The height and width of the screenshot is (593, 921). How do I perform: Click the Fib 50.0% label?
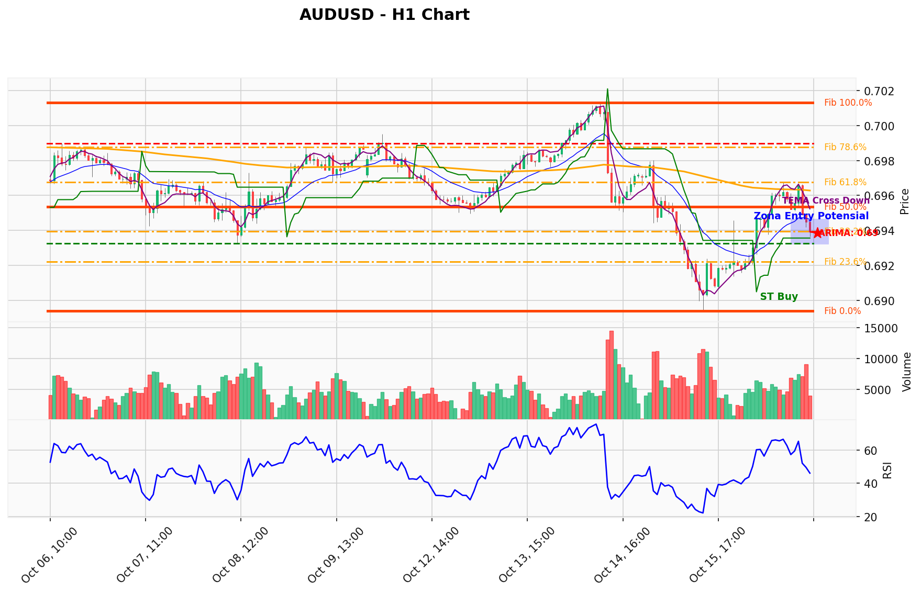(x=845, y=207)
